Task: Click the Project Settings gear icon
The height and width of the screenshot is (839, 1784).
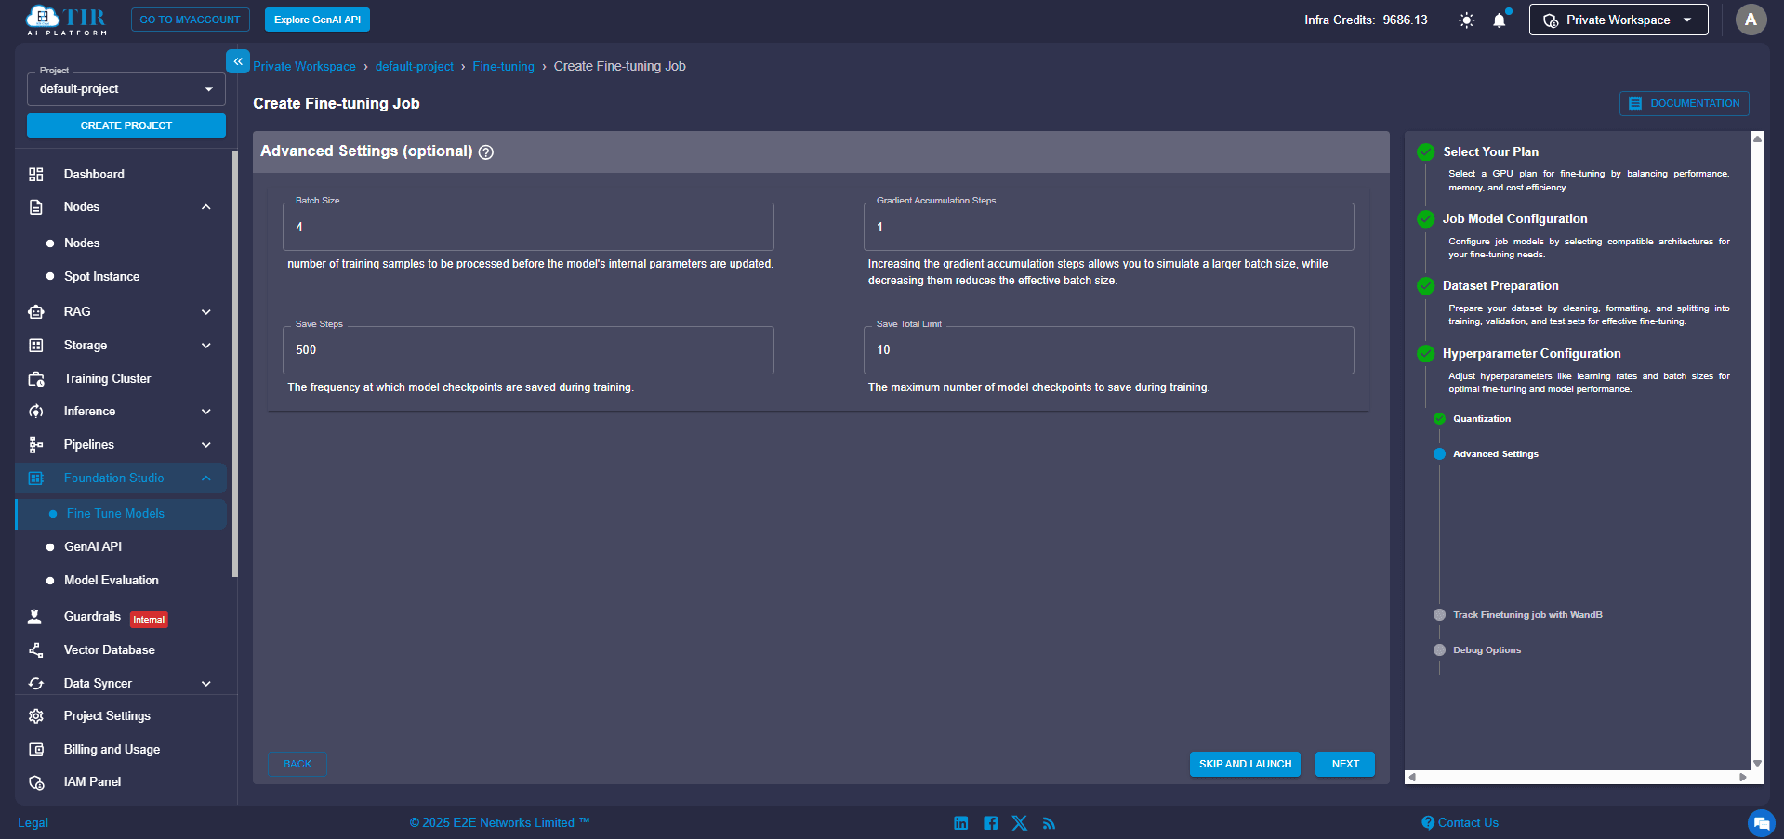Action: (36, 716)
